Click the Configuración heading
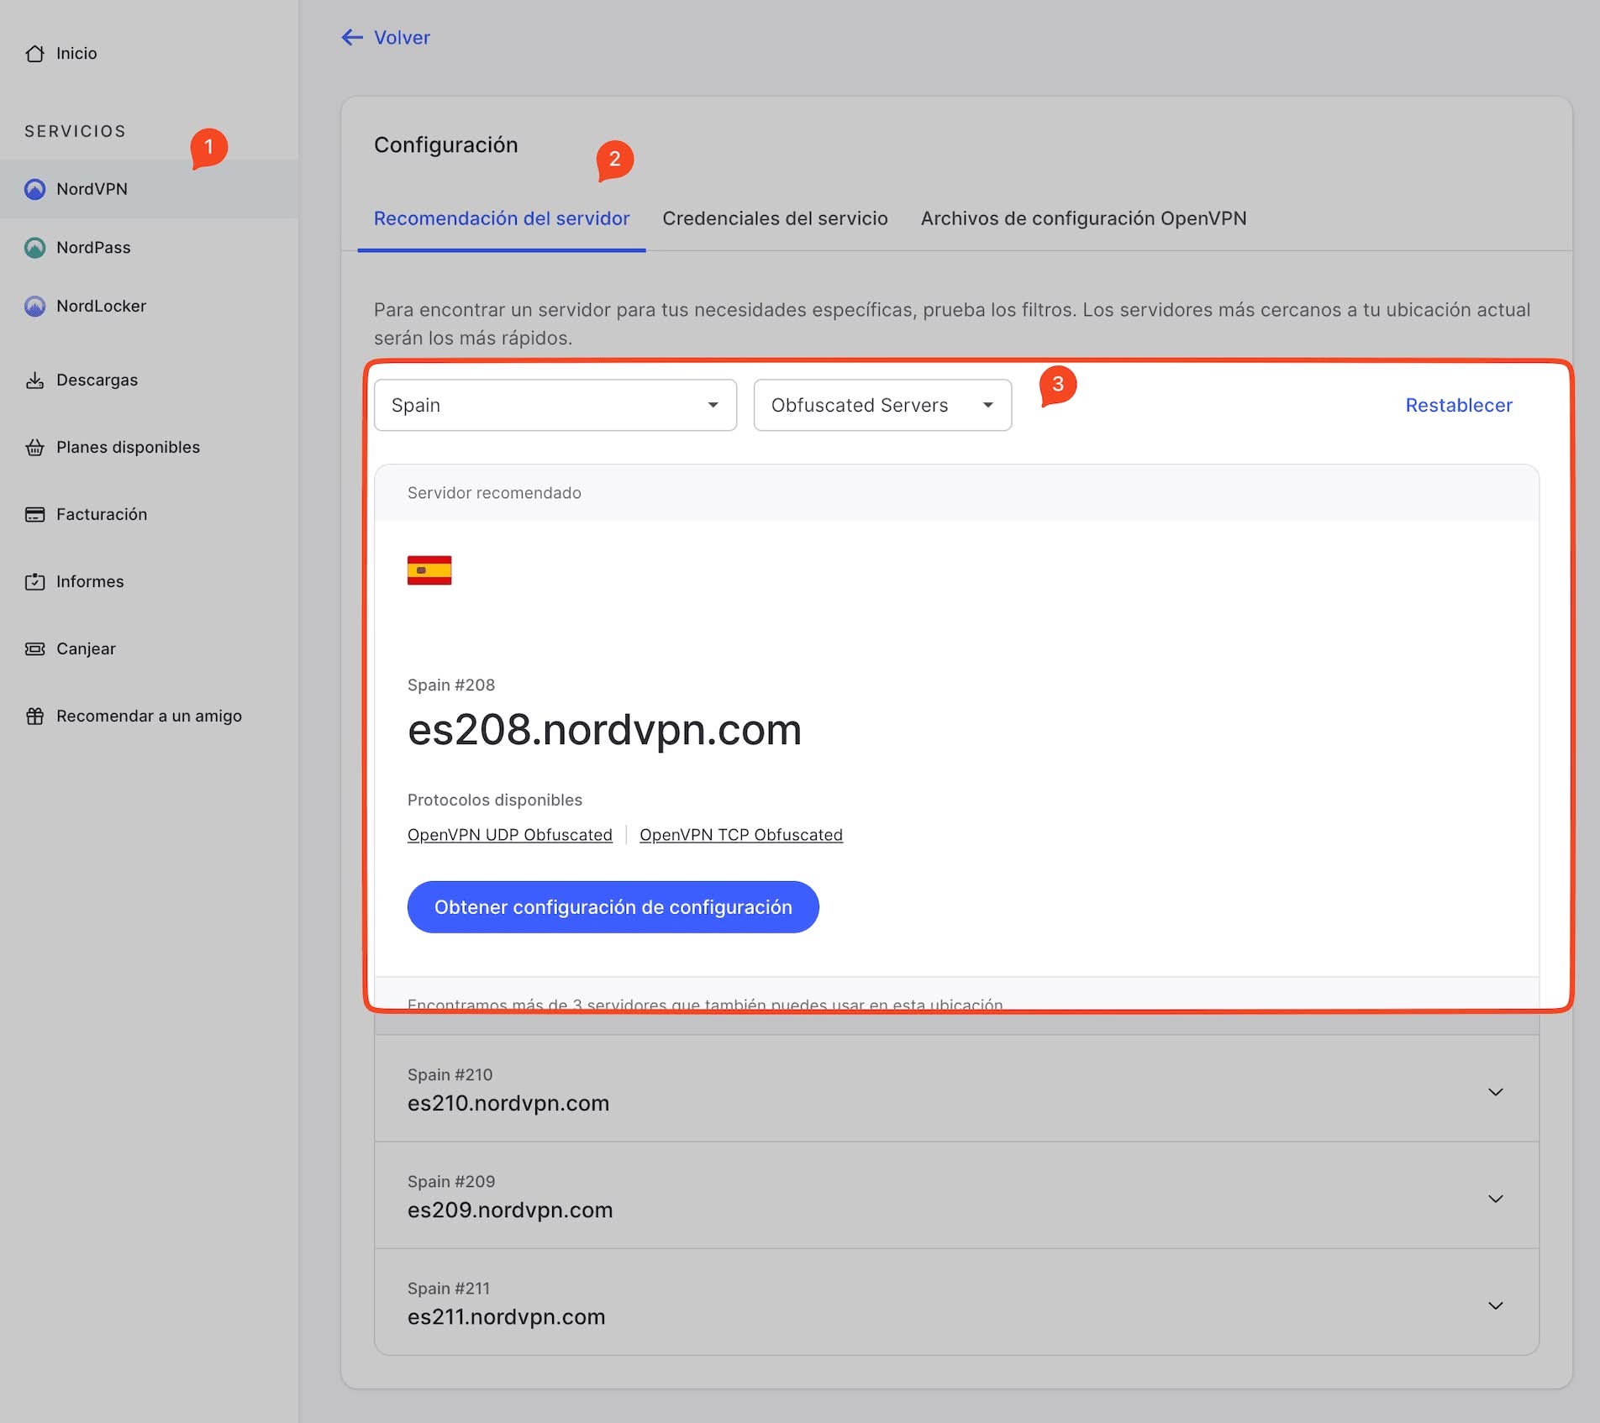 click(446, 145)
